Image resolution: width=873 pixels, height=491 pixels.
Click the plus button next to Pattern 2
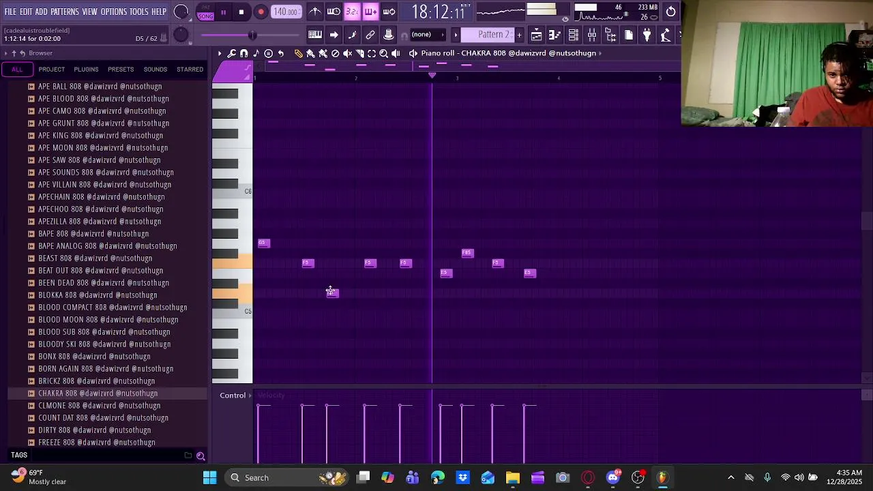(519, 35)
